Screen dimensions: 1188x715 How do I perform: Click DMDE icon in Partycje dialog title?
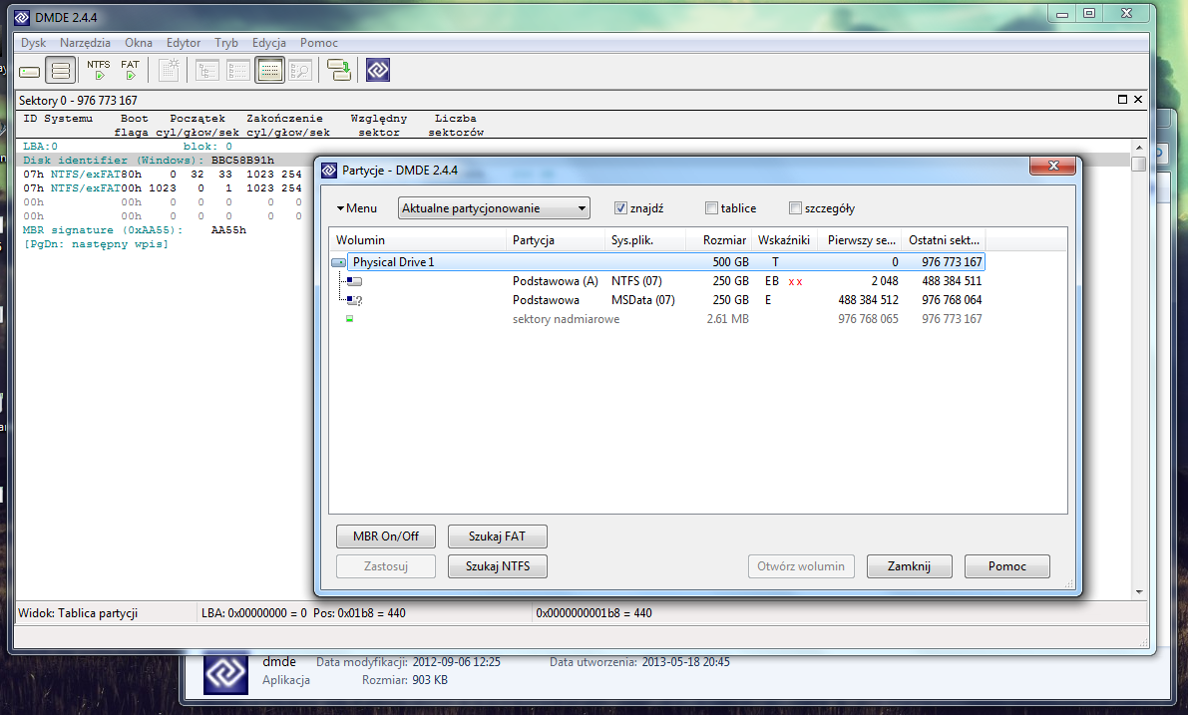click(x=329, y=171)
